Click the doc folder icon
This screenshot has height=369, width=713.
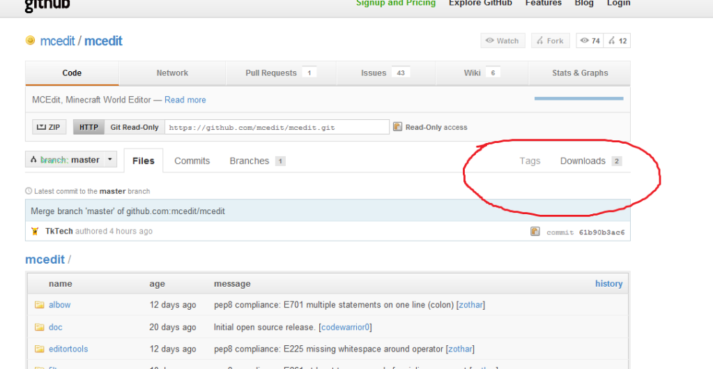point(40,326)
